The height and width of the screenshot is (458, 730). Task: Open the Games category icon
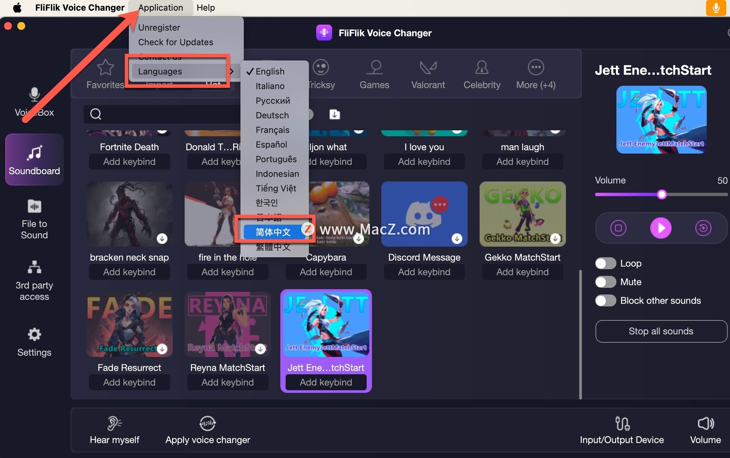[x=375, y=68]
